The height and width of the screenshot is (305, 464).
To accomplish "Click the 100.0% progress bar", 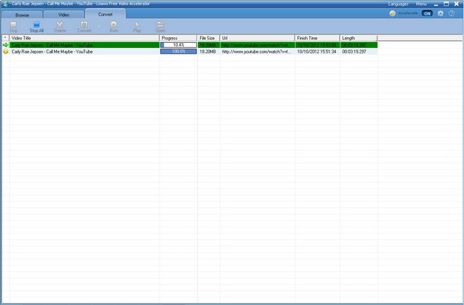I will pyautogui.click(x=178, y=51).
